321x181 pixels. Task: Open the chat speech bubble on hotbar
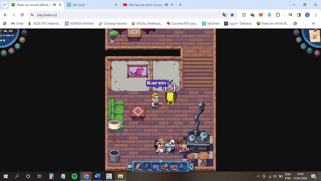(x=130, y=167)
